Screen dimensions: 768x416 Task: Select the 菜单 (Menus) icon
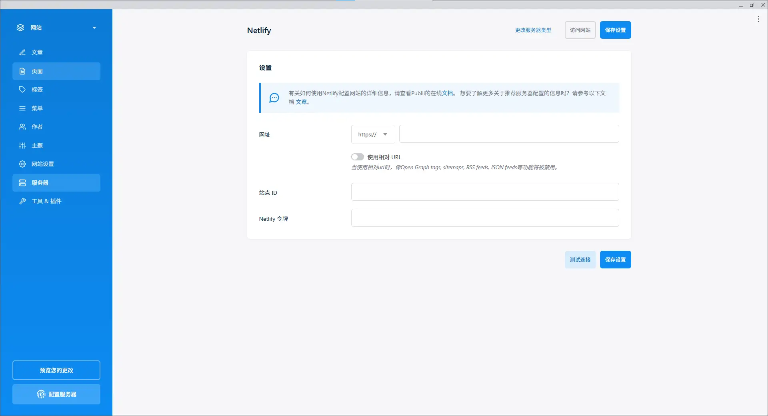coord(23,108)
